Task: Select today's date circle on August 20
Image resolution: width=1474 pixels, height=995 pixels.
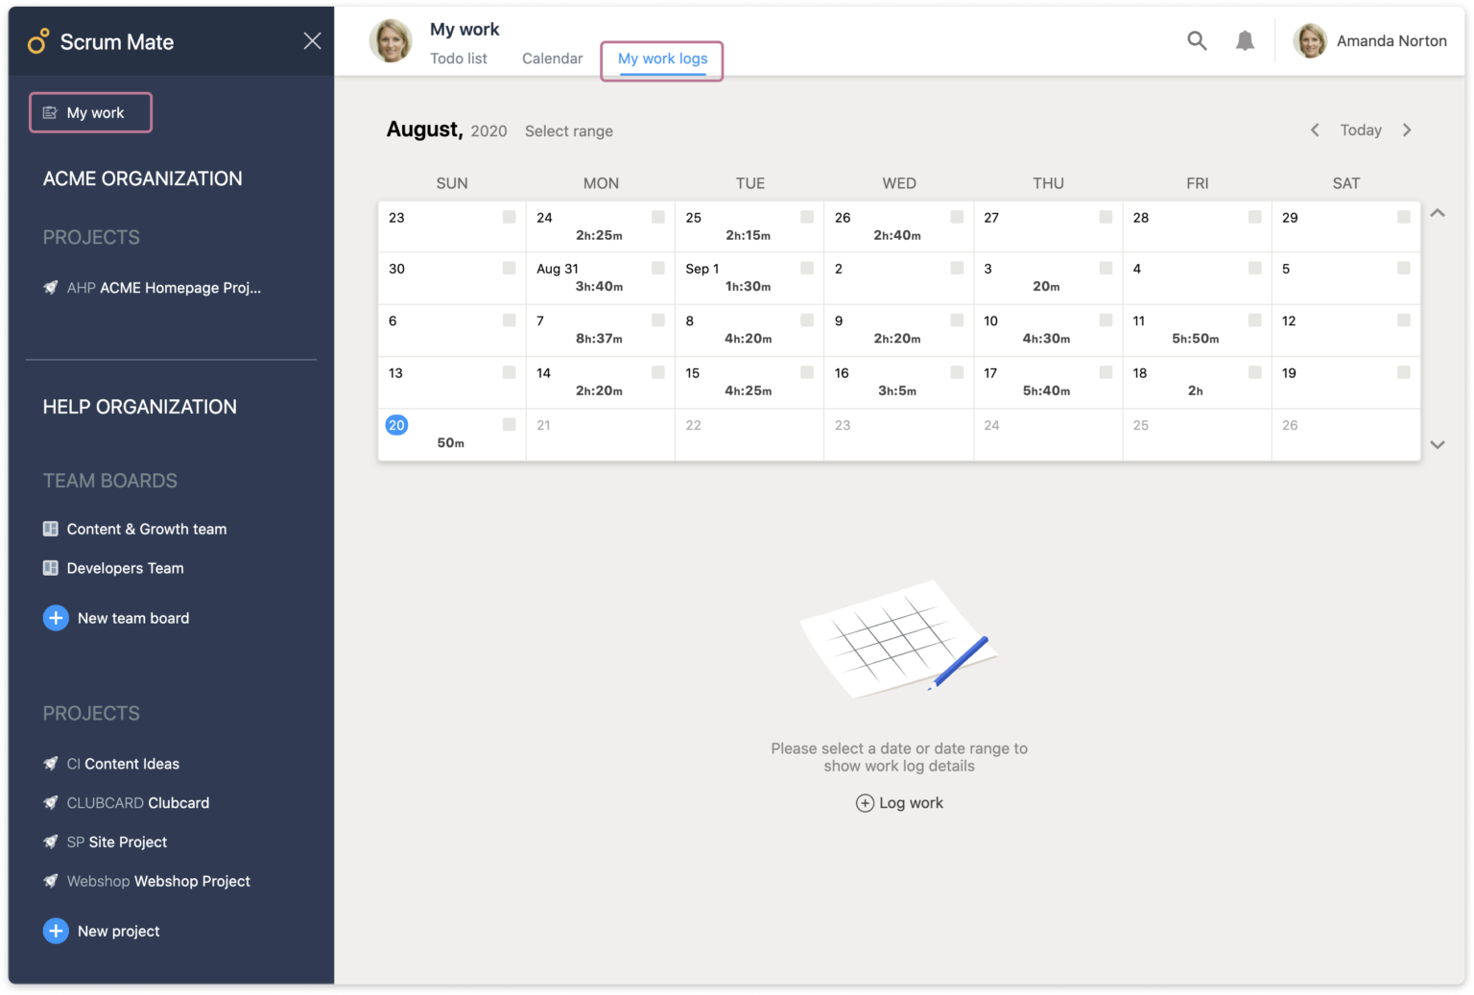Action: pos(396,424)
